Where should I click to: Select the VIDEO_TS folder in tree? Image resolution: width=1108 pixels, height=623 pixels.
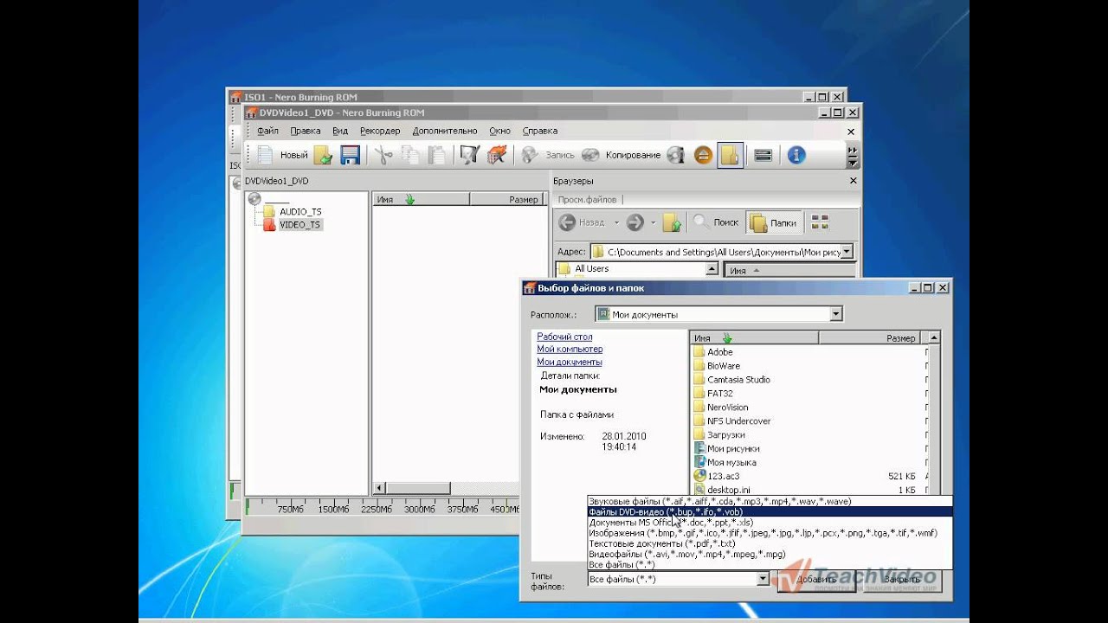tap(300, 225)
